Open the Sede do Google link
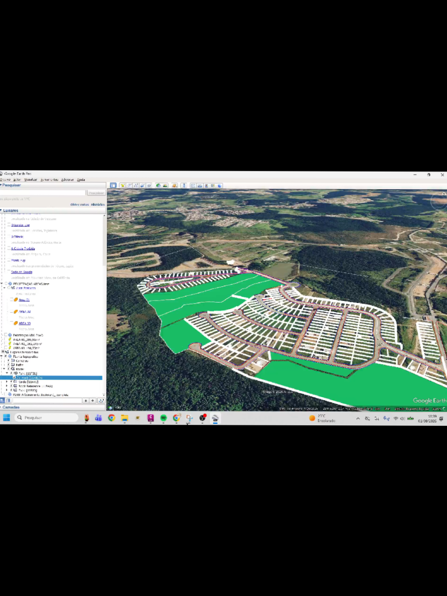The height and width of the screenshot is (596, 447). click(22, 272)
